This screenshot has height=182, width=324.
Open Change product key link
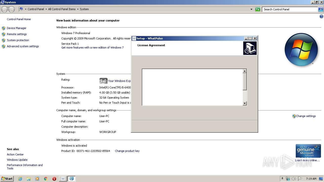pos(127,151)
